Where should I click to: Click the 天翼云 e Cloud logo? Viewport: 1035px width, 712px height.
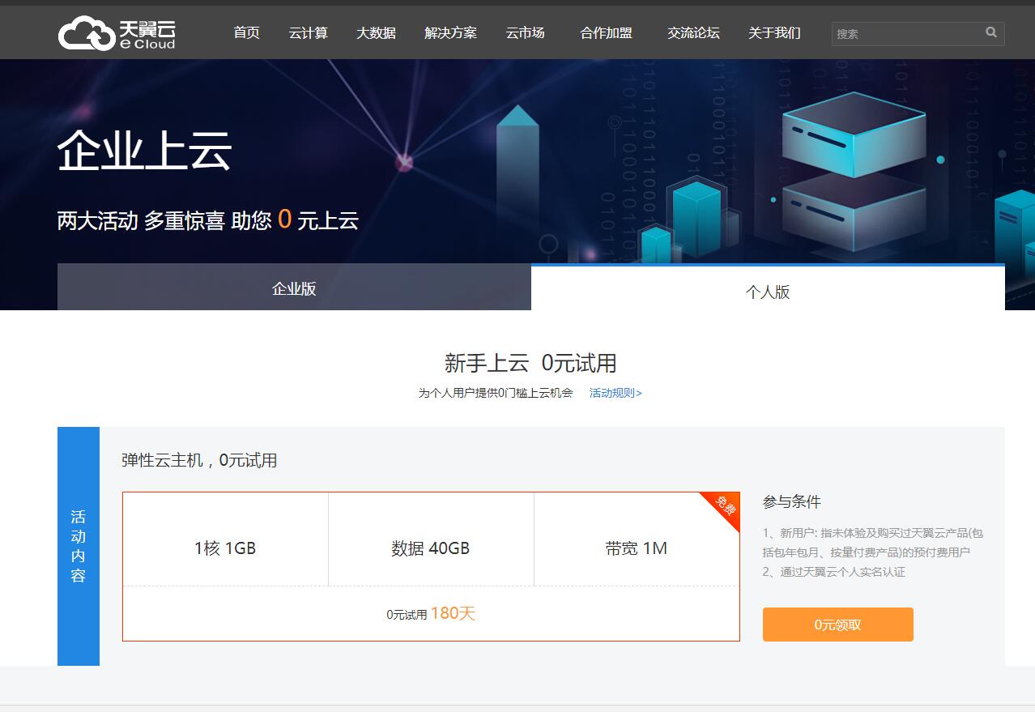(x=117, y=33)
